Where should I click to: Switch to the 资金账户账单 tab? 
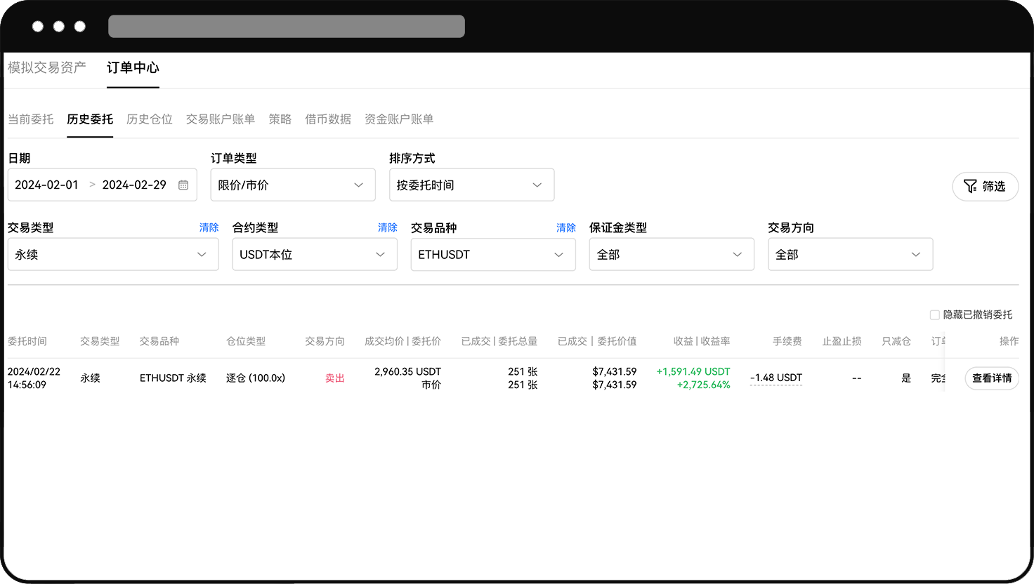point(398,119)
